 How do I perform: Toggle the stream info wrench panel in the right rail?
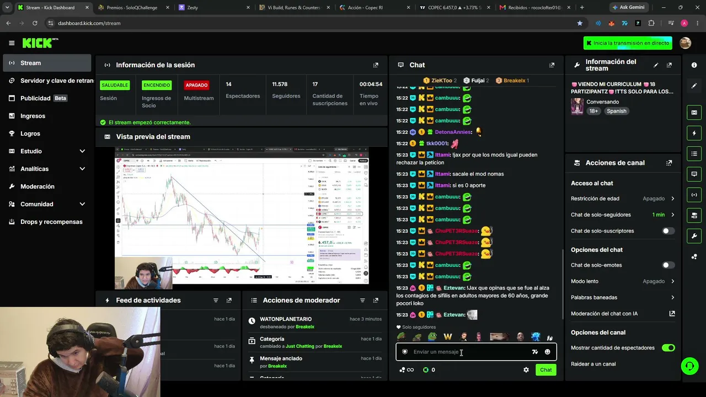click(694, 235)
